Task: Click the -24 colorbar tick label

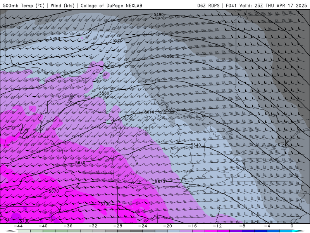Action: click(x=143, y=226)
